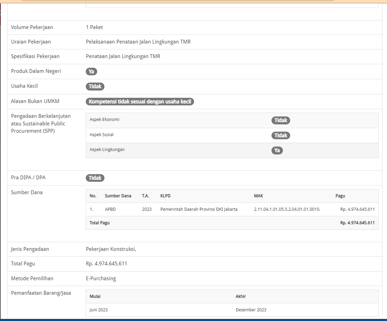The height and width of the screenshot is (321, 387).
Task: Select the "Juni 2023" start date
Action: tap(99, 310)
